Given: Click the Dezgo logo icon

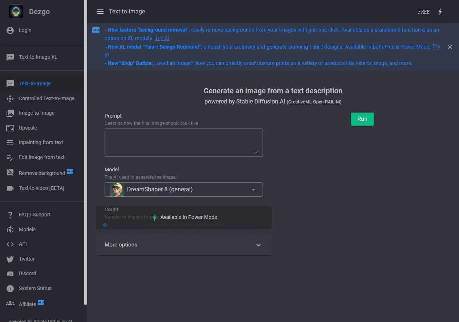Looking at the screenshot, I should click(x=16, y=12).
